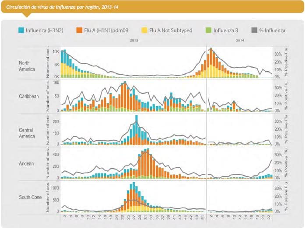Click the gray % Influenza legend swatch
The width and height of the screenshot is (305, 228).
(x=253, y=31)
